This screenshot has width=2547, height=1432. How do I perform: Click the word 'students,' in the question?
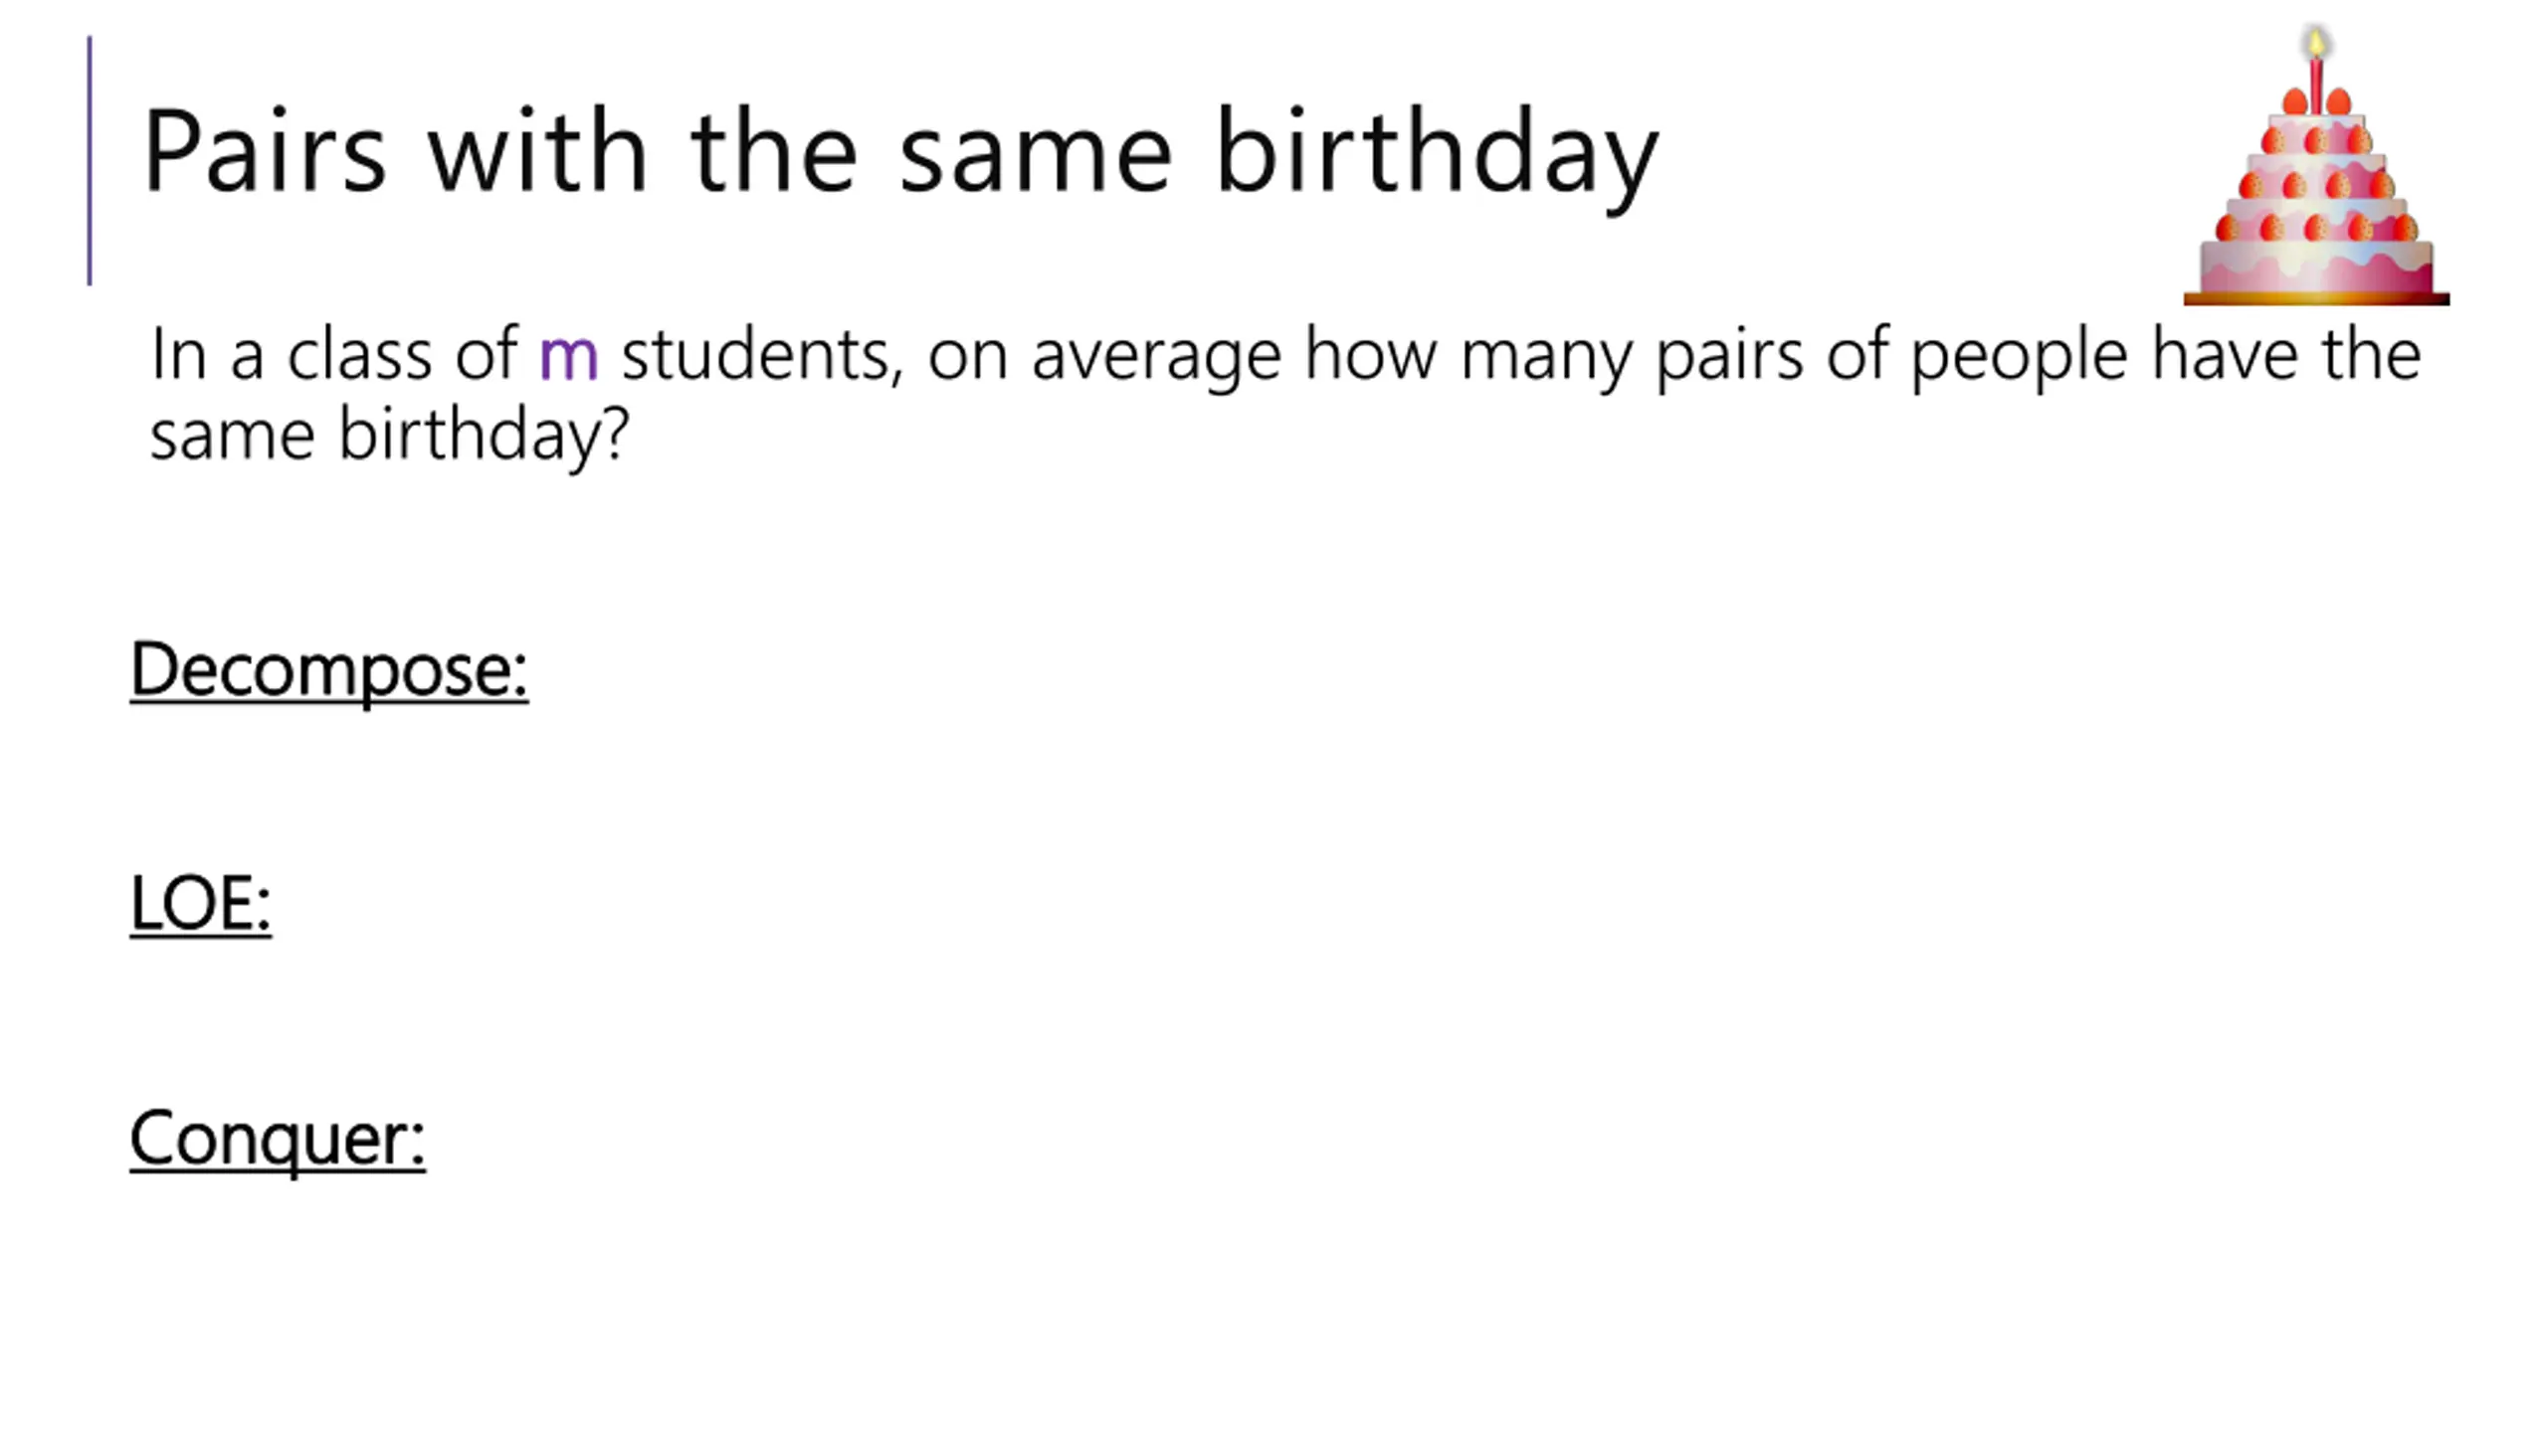tap(762, 354)
